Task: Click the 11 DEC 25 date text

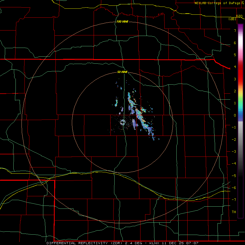Action: 173,243
